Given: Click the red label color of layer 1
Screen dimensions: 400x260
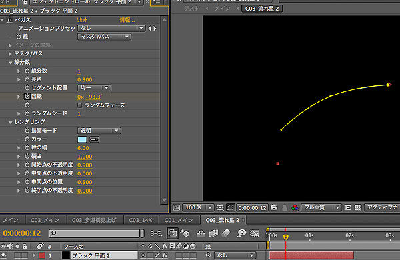Looking at the screenshot, I should (x=42, y=255).
